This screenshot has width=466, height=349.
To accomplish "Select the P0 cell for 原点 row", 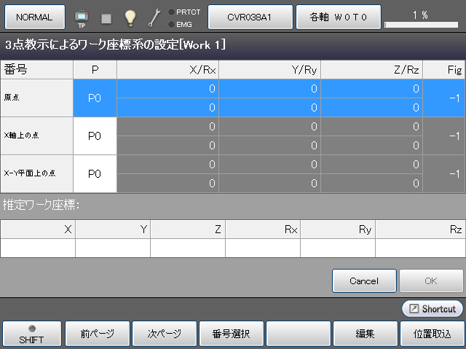I will point(95,98).
